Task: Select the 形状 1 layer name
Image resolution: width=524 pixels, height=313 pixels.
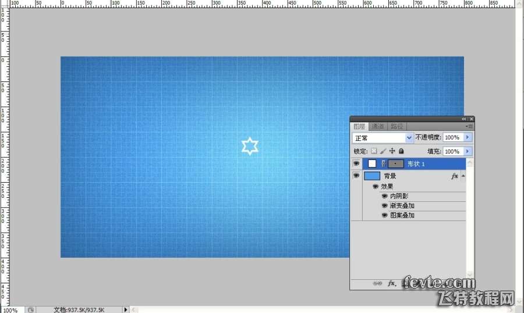Action: (416, 164)
